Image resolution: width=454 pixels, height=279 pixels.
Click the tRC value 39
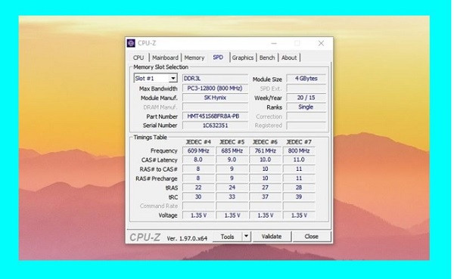[x=299, y=197]
